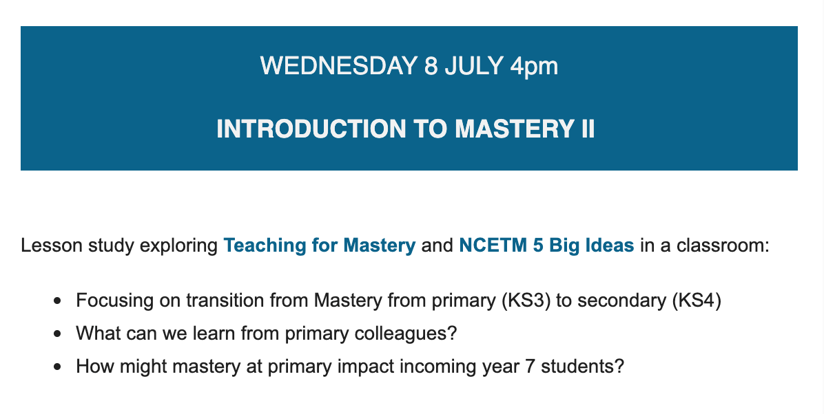824x414 pixels.
Task: Open the NCETM 5 Big Ideas link
Action: point(546,246)
